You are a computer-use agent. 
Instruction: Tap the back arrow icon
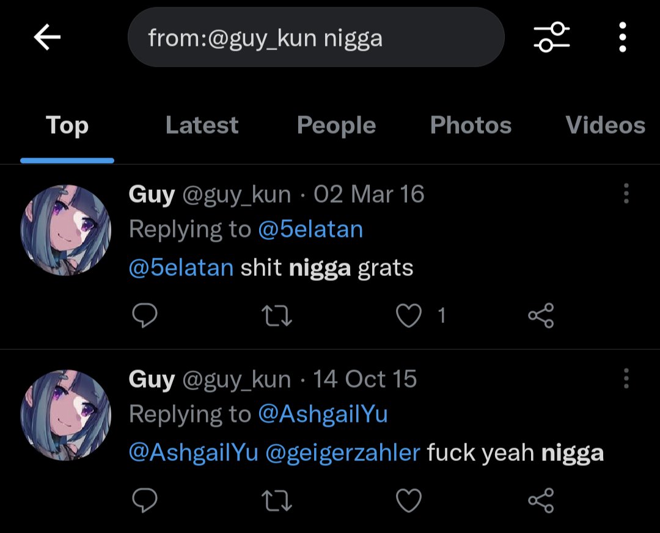tap(47, 38)
